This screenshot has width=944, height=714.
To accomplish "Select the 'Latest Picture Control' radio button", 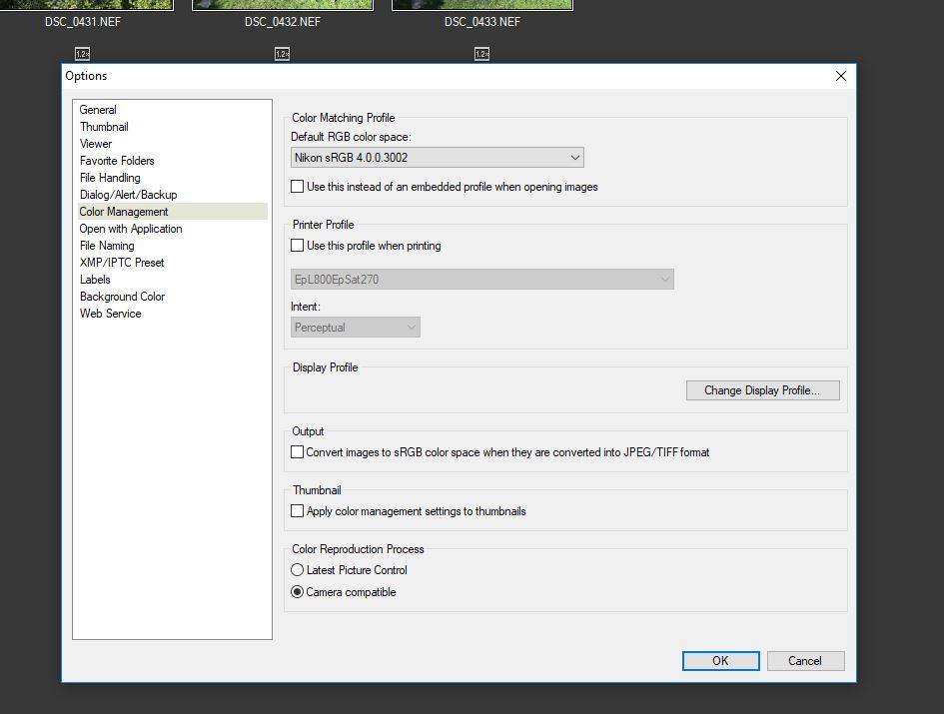I will [298, 570].
